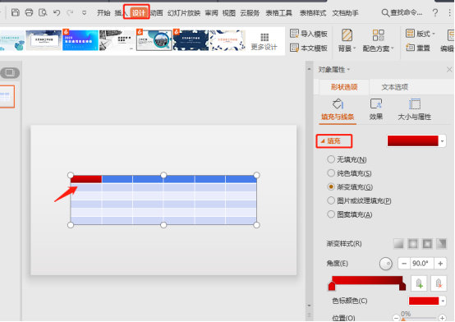Select 填充与线条 icon

[x=338, y=110]
